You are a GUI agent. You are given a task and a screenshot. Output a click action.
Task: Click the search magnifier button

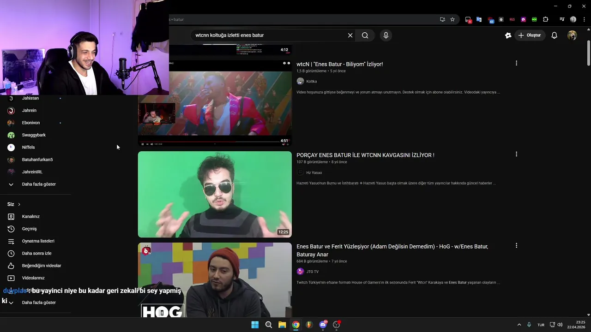[x=365, y=36]
